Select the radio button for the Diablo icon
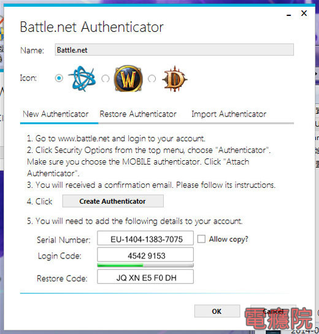The image size is (319, 334). (x=152, y=79)
